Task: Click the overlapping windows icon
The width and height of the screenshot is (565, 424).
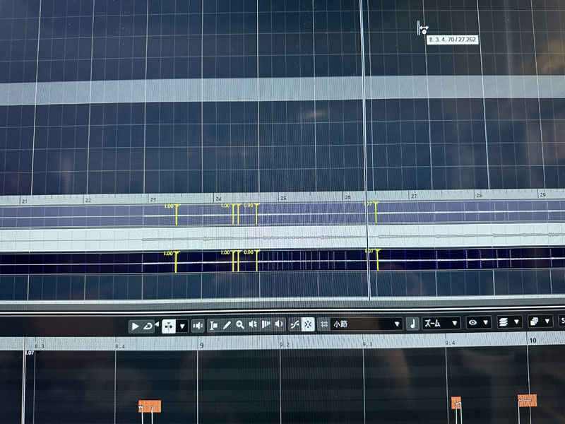Action: coord(535,322)
